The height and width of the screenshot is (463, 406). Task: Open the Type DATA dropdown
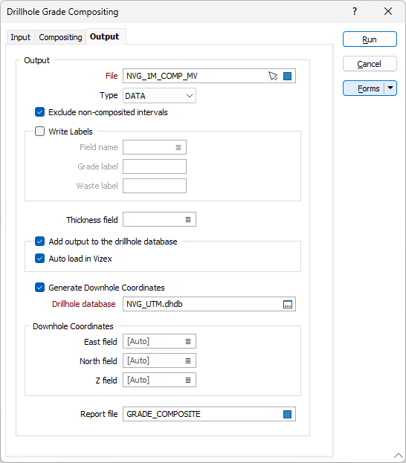click(x=159, y=96)
